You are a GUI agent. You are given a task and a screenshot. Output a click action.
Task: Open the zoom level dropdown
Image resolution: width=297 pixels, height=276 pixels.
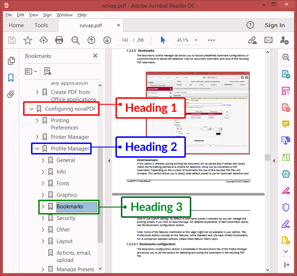coord(195,40)
